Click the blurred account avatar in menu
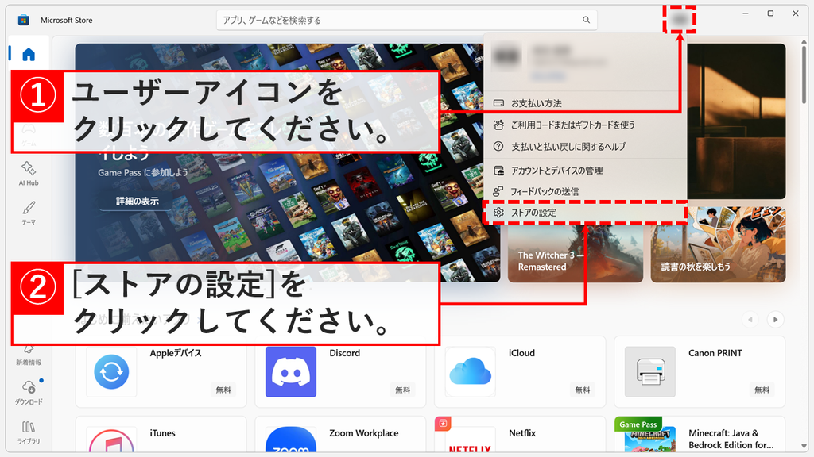Screen dimensions: 814x457 pos(506,56)
